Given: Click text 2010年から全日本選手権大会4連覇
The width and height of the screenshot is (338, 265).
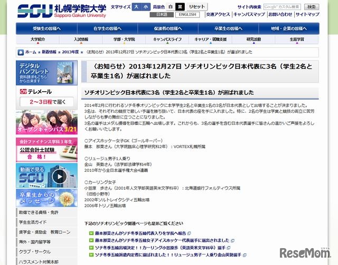Looking at the screenshot, I should (116, 170).
